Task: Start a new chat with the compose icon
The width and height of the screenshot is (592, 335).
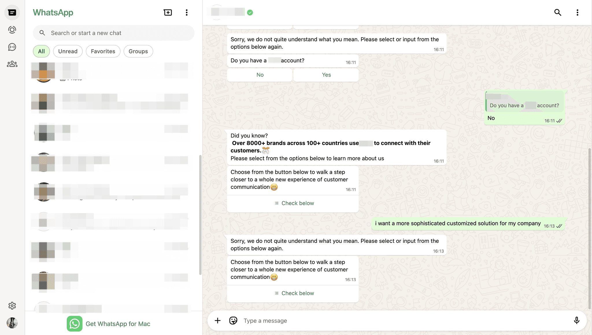Action: pos(168,12)
